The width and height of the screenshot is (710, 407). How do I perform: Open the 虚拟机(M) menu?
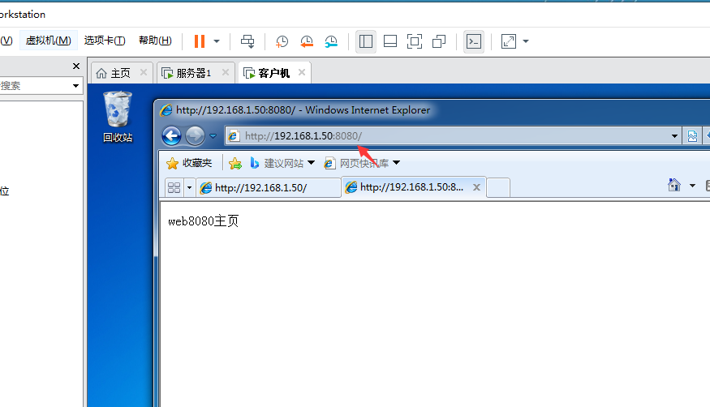point(49,41)
